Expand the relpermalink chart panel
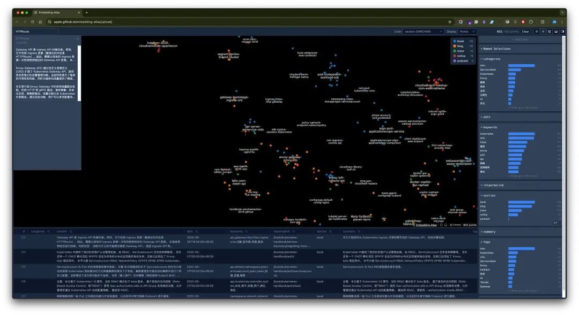This screenshot has height=315, width=579. 492,186
